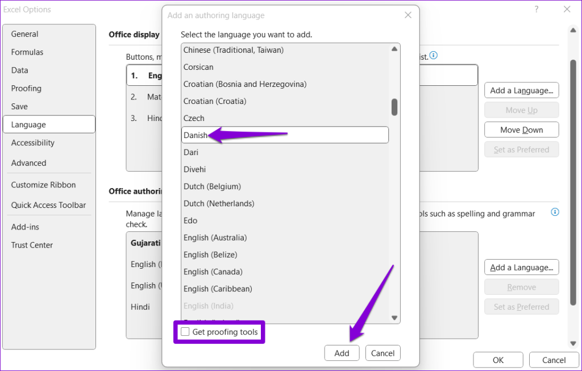Choose English (Caribbean) from the list
The image size is (582, 371).
285,289
